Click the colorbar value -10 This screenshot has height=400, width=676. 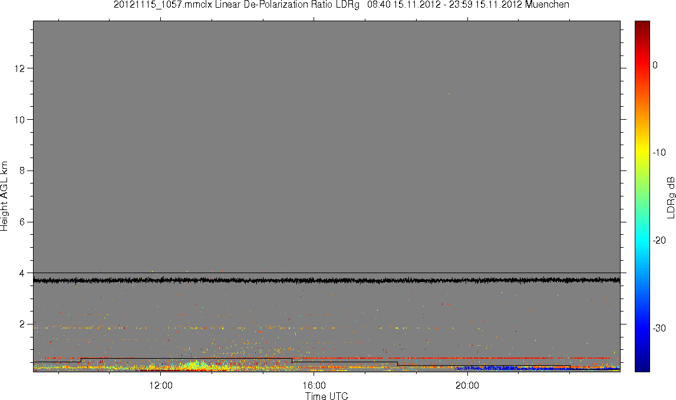(659, 152)
